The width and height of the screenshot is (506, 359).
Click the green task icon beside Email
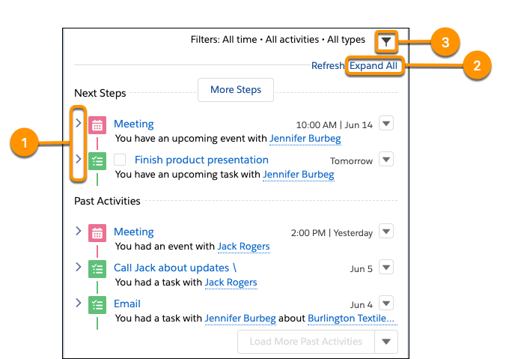[97, 304]
